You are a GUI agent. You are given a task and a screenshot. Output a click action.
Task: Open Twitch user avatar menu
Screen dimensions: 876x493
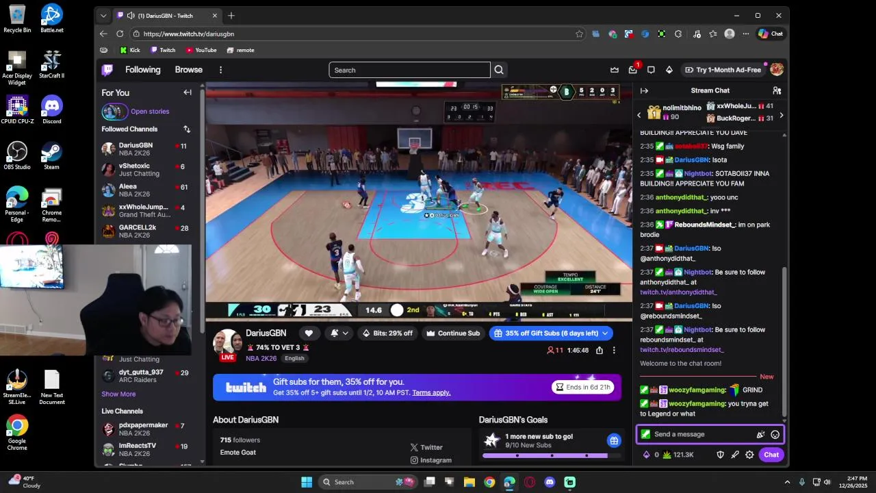click(x=777, y=70)
